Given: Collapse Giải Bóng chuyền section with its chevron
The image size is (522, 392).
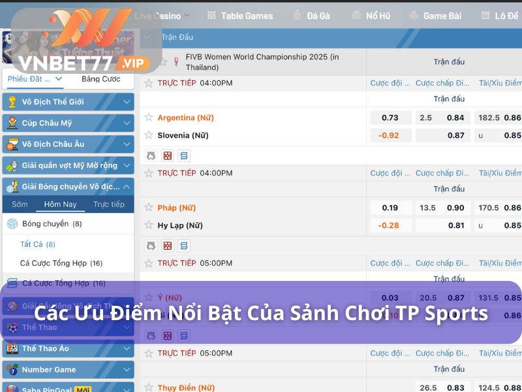Looking at the screenshot, I should click(127, 187).
